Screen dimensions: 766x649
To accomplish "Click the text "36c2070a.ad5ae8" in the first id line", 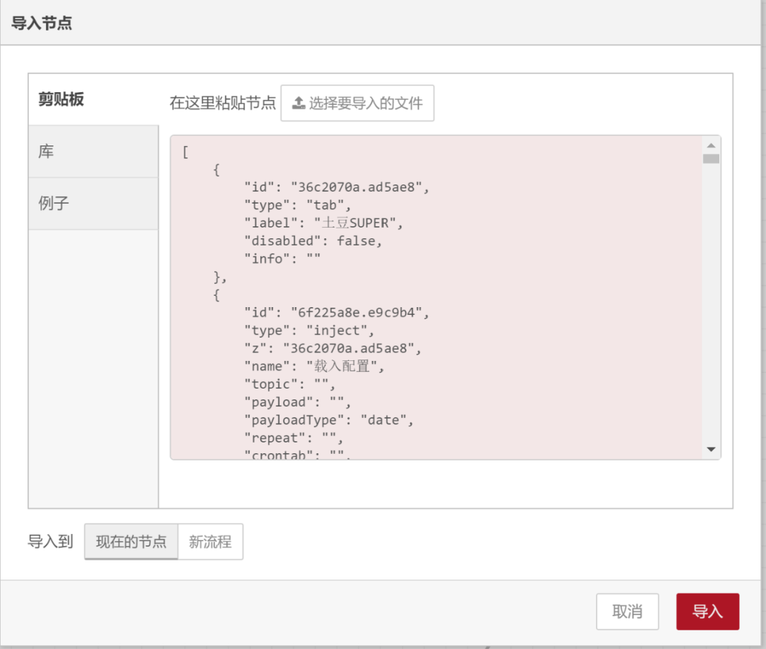I will [357, 187].
